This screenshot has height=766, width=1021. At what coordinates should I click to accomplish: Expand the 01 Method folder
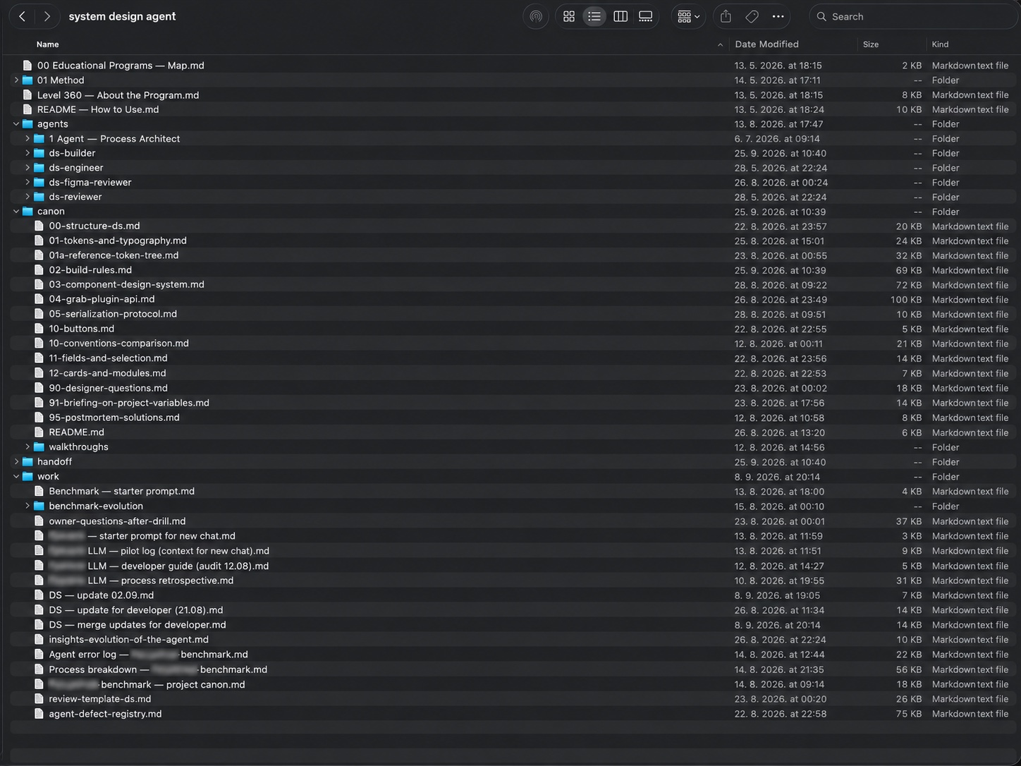(x=16, y=80)
